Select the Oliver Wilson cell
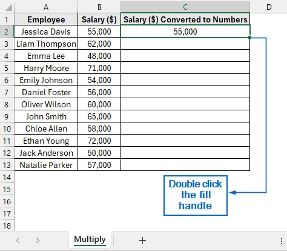The width and height of the screenshot is (287, 251). click(x=46, y=104)
